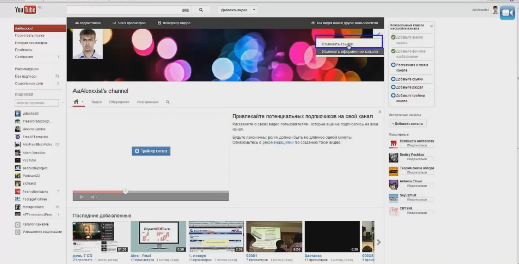Expand the arrow beside the home tab
The height and width of the screenshot is (264, 519).
click(x=82, y=102)
